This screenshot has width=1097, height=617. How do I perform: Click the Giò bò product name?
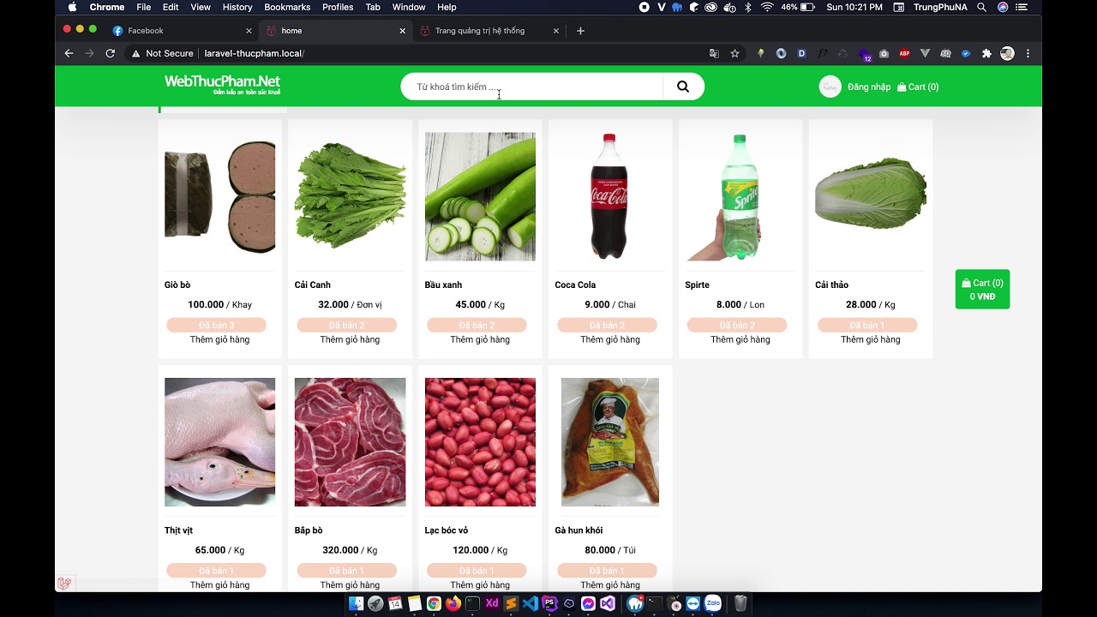point(177,285)
